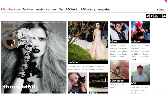Open the i-Daydream cat thumbnail
The width and height of the screenshot is (167, 94).
(119, 70)
